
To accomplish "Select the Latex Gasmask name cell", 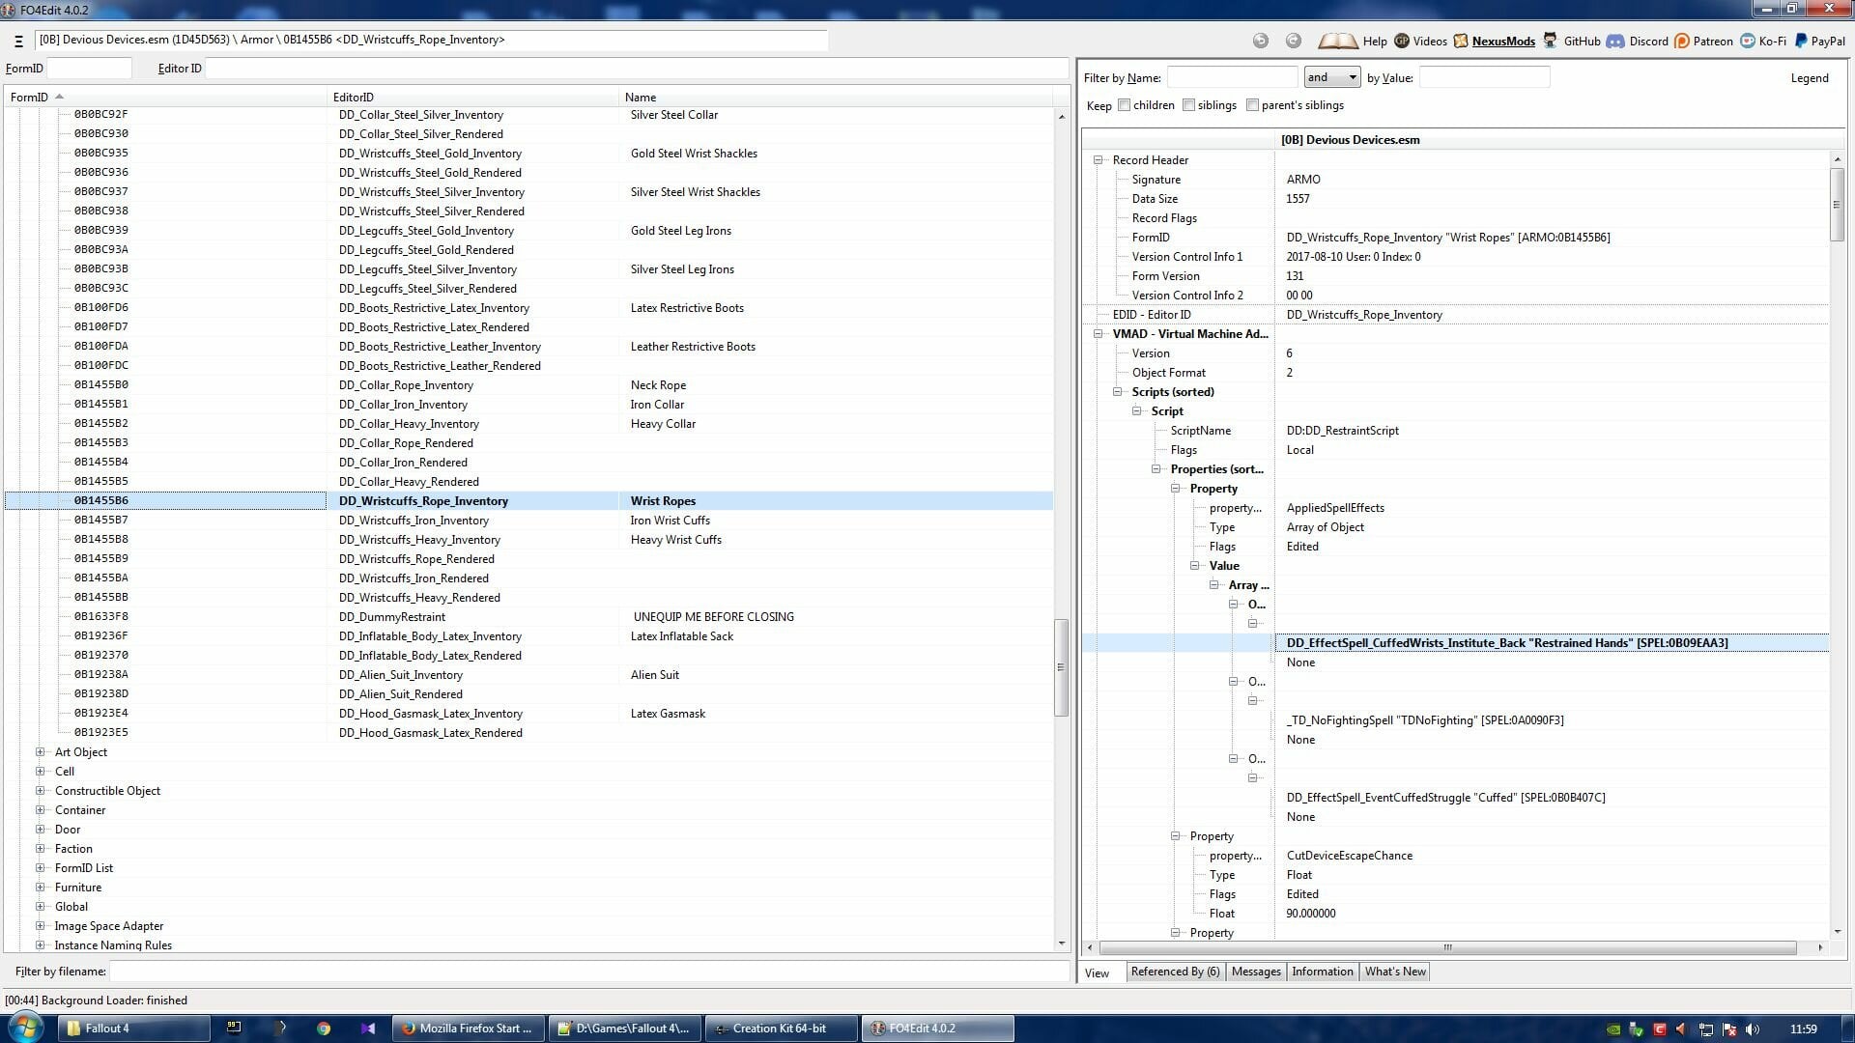I will [x=668, y=714].
